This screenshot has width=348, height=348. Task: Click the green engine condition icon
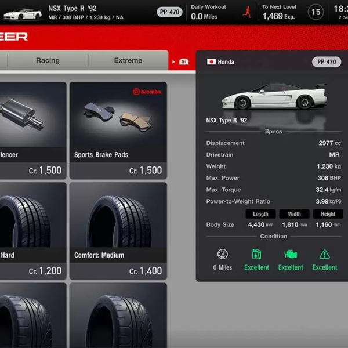click(x=291, y=255)
